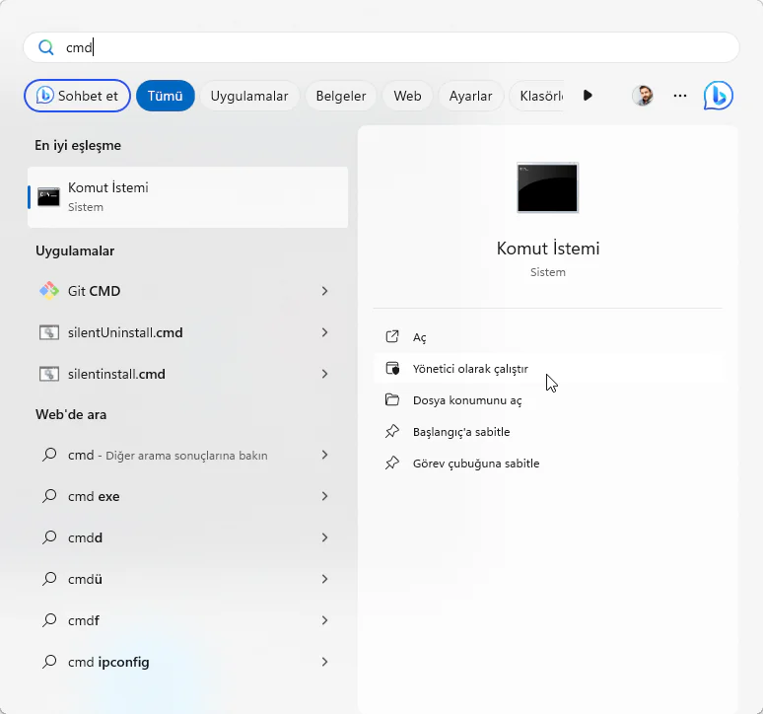Image resolution: width=763 pixels, height=714 pixels.
Task: Expand silentinstall.cmd chevron
Action: click(x=324, y=374)
